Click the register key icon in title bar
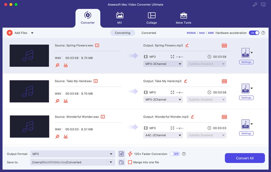This screenshot has width=271, height=172. coord(255,4)
